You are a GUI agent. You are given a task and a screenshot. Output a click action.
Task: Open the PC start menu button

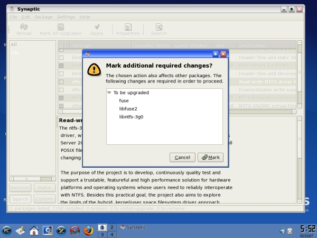point(7,231)
